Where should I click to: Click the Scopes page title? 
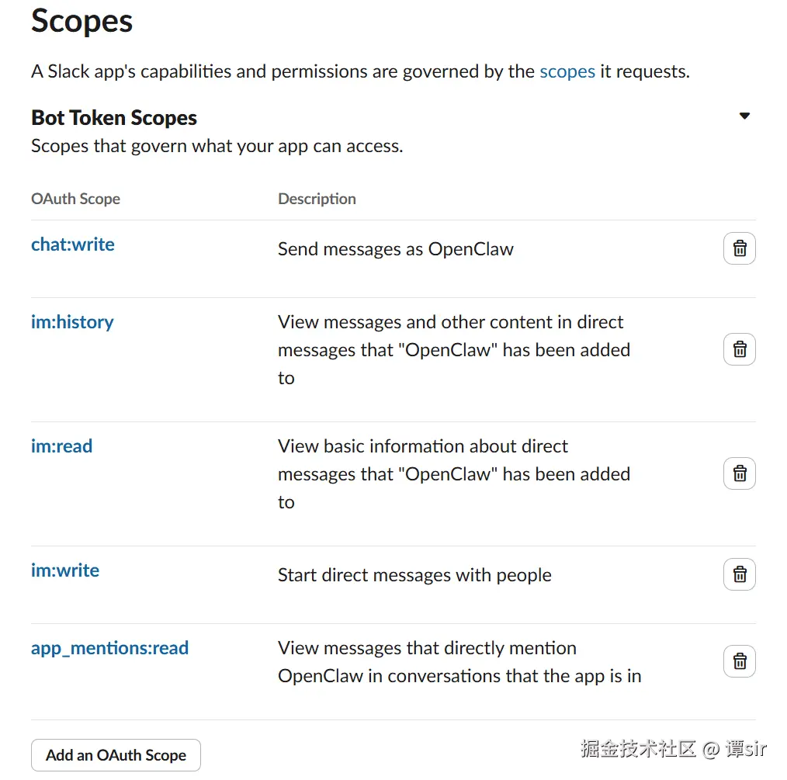click(x=82, y=22)
